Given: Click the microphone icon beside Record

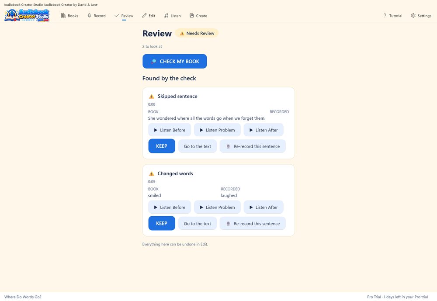Looking at the screenshot, I should (x=89, y=16).
